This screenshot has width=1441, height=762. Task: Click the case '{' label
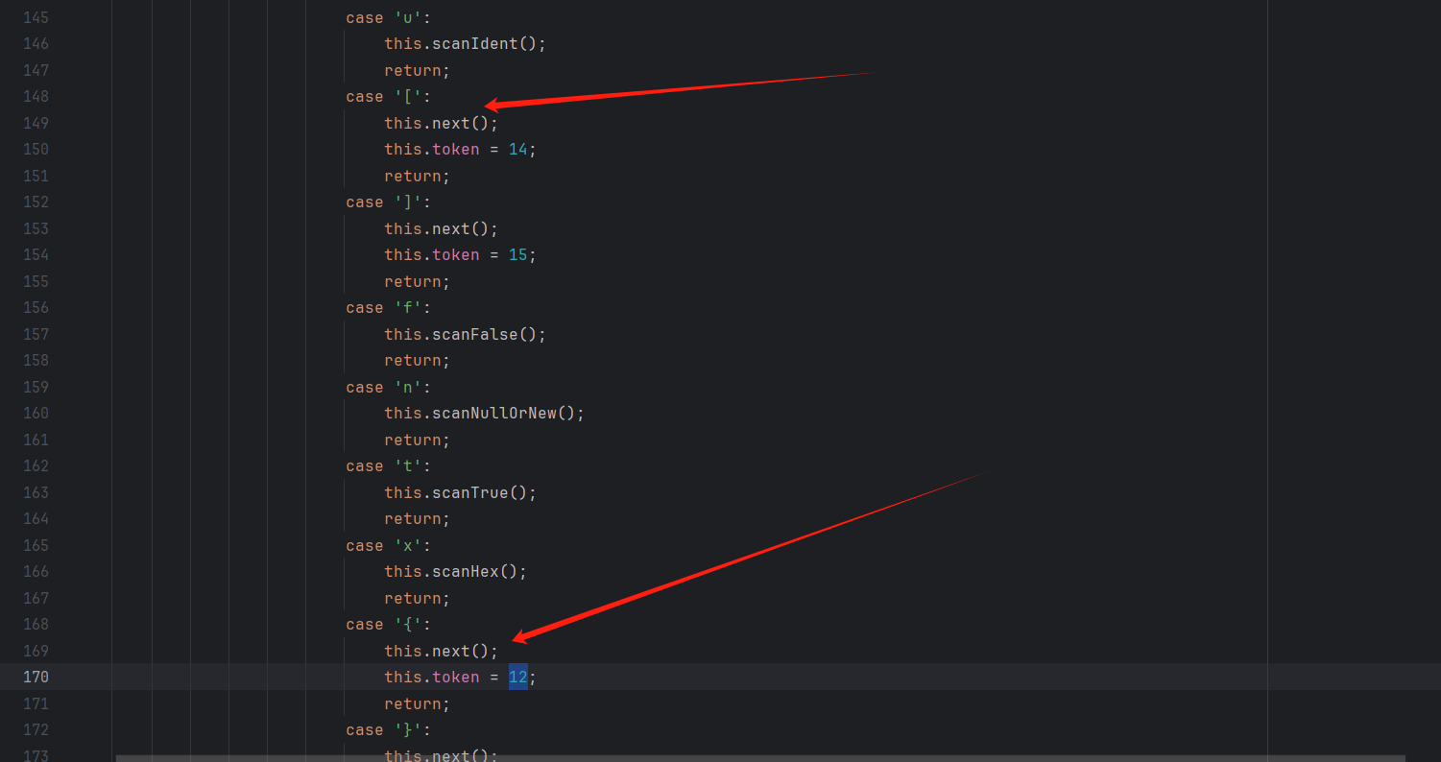(389, 624)
